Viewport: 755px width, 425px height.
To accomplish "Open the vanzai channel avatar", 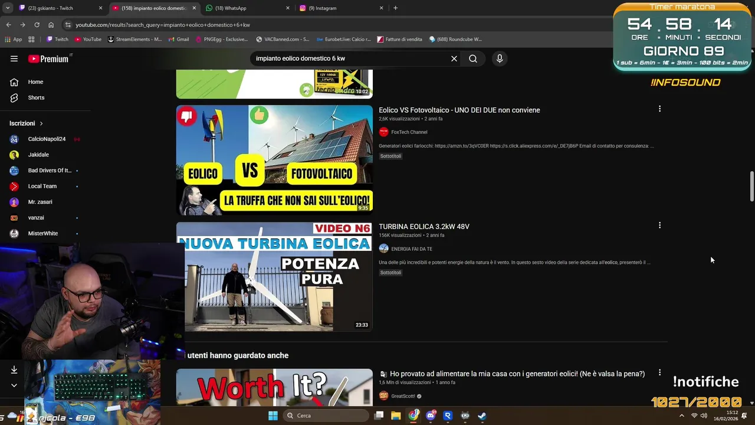I will click(14, 218).
